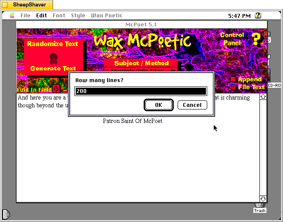Open the Control Panel
This screenshot has height=222, width=283.
click(232, 39)
